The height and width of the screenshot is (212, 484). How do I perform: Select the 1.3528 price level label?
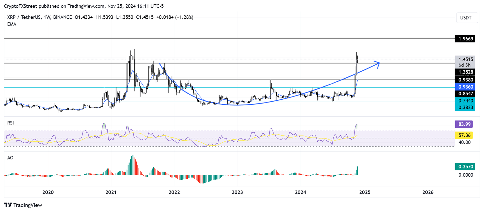pos(464,72)
